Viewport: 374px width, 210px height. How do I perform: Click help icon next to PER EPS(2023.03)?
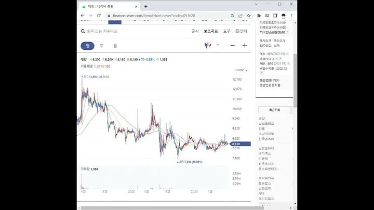click(x=287, y=54)
